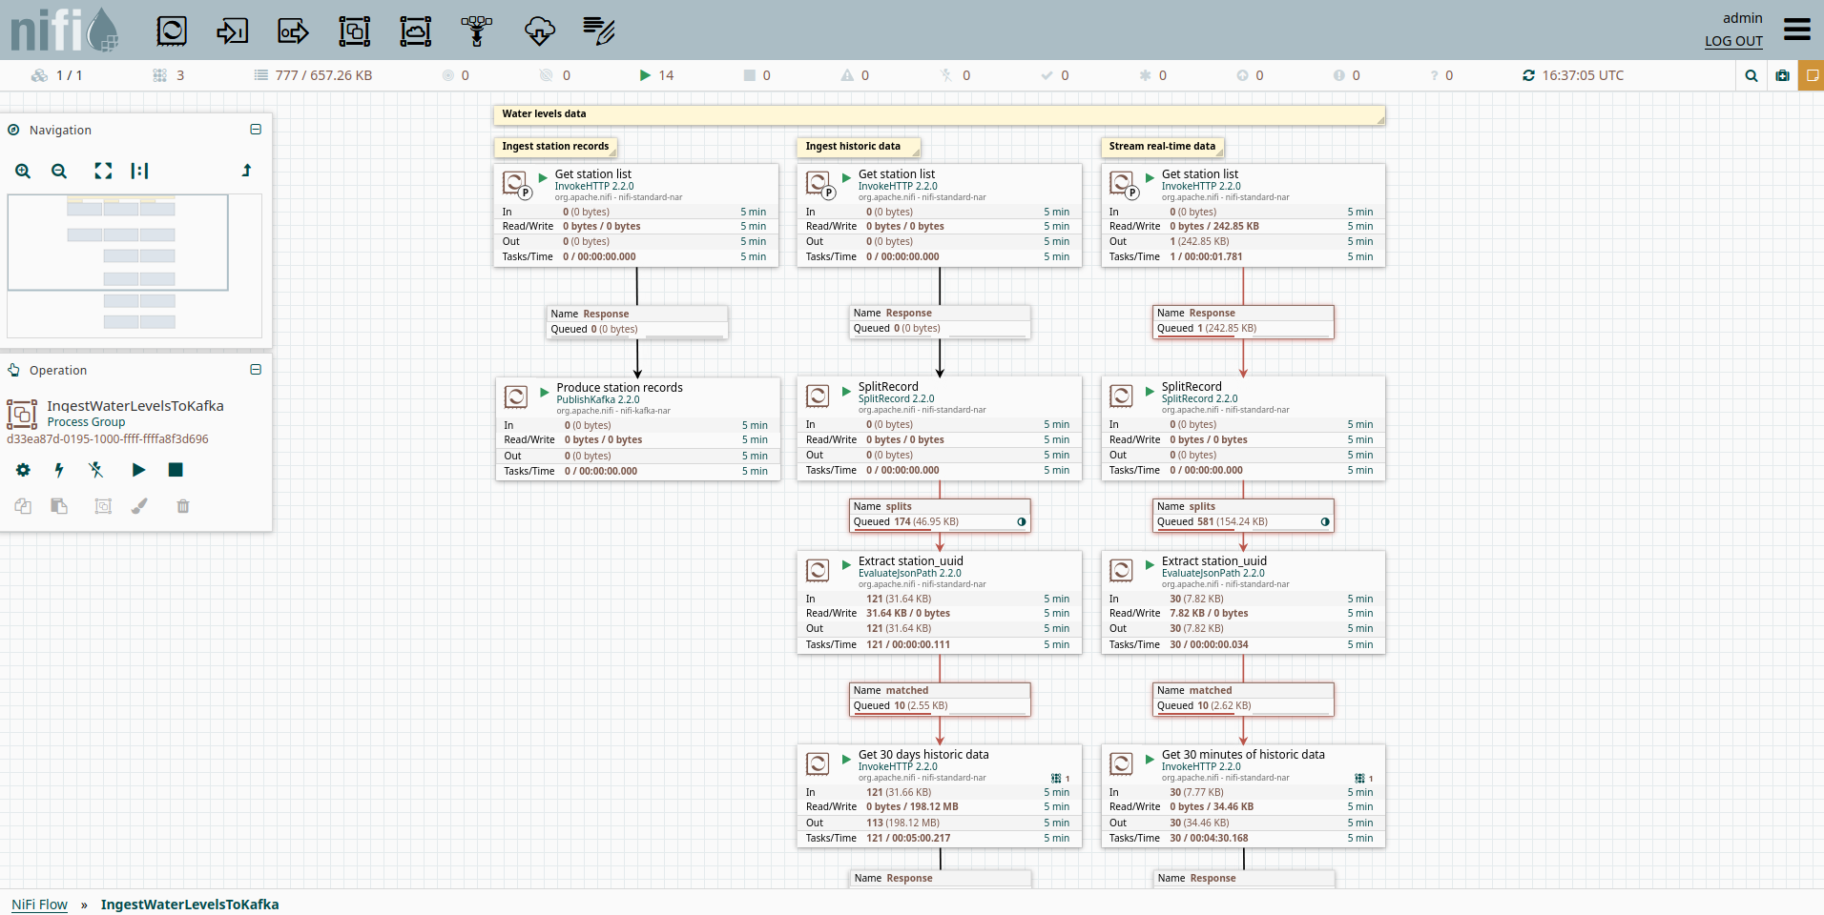
Task: Go to NiFi Flow in breadcrumb
Action: click(x=39, y=905)
